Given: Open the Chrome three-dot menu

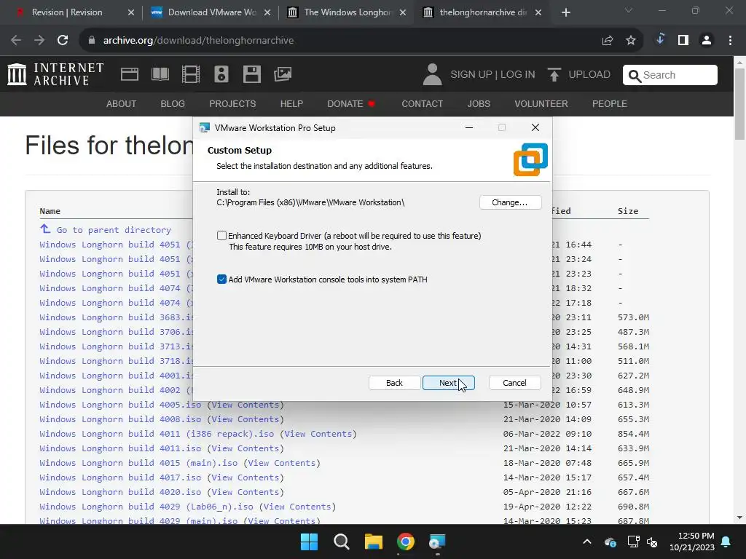Looking at the screenshot, I should [730, 41].
